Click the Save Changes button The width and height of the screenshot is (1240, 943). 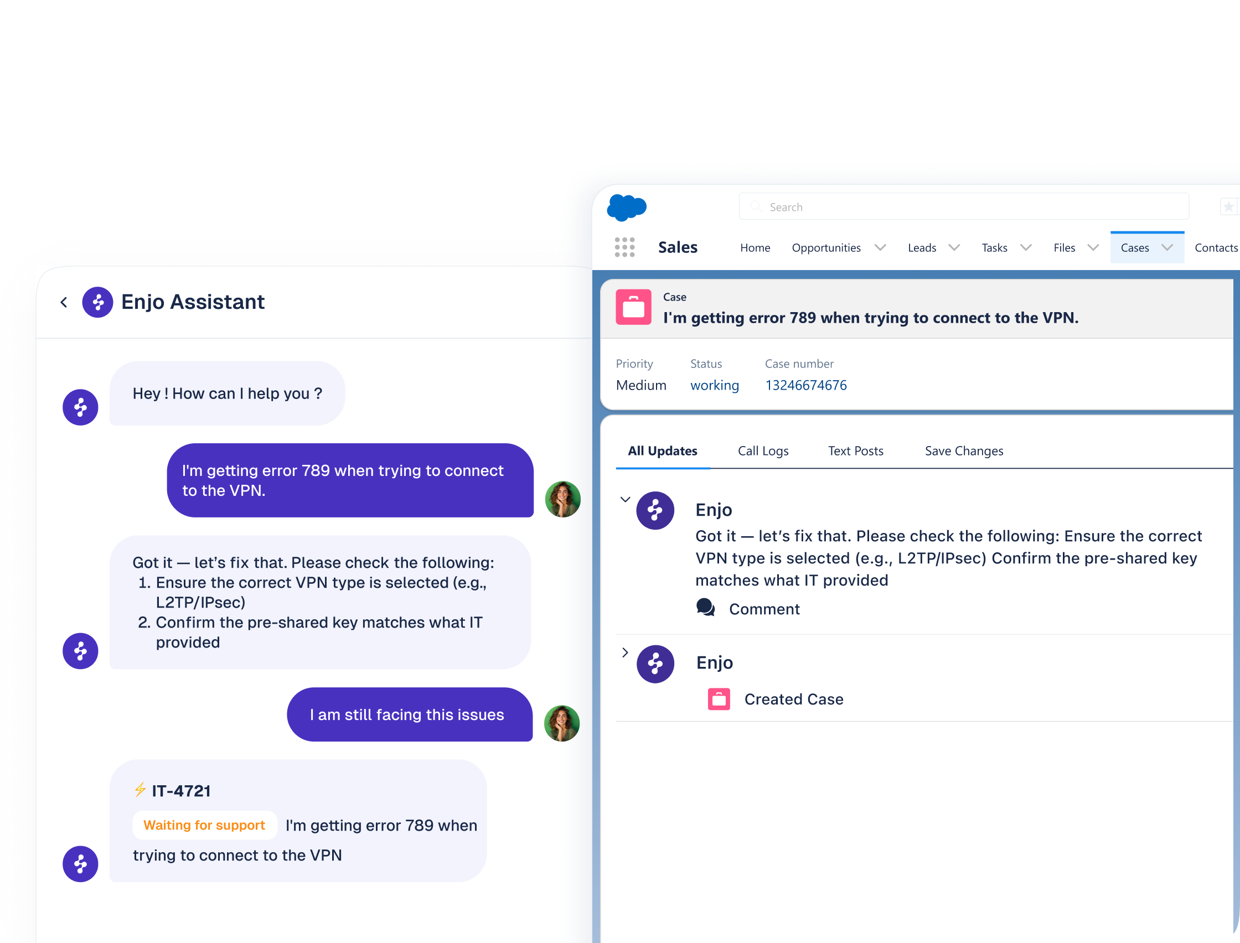click(964, 450)
